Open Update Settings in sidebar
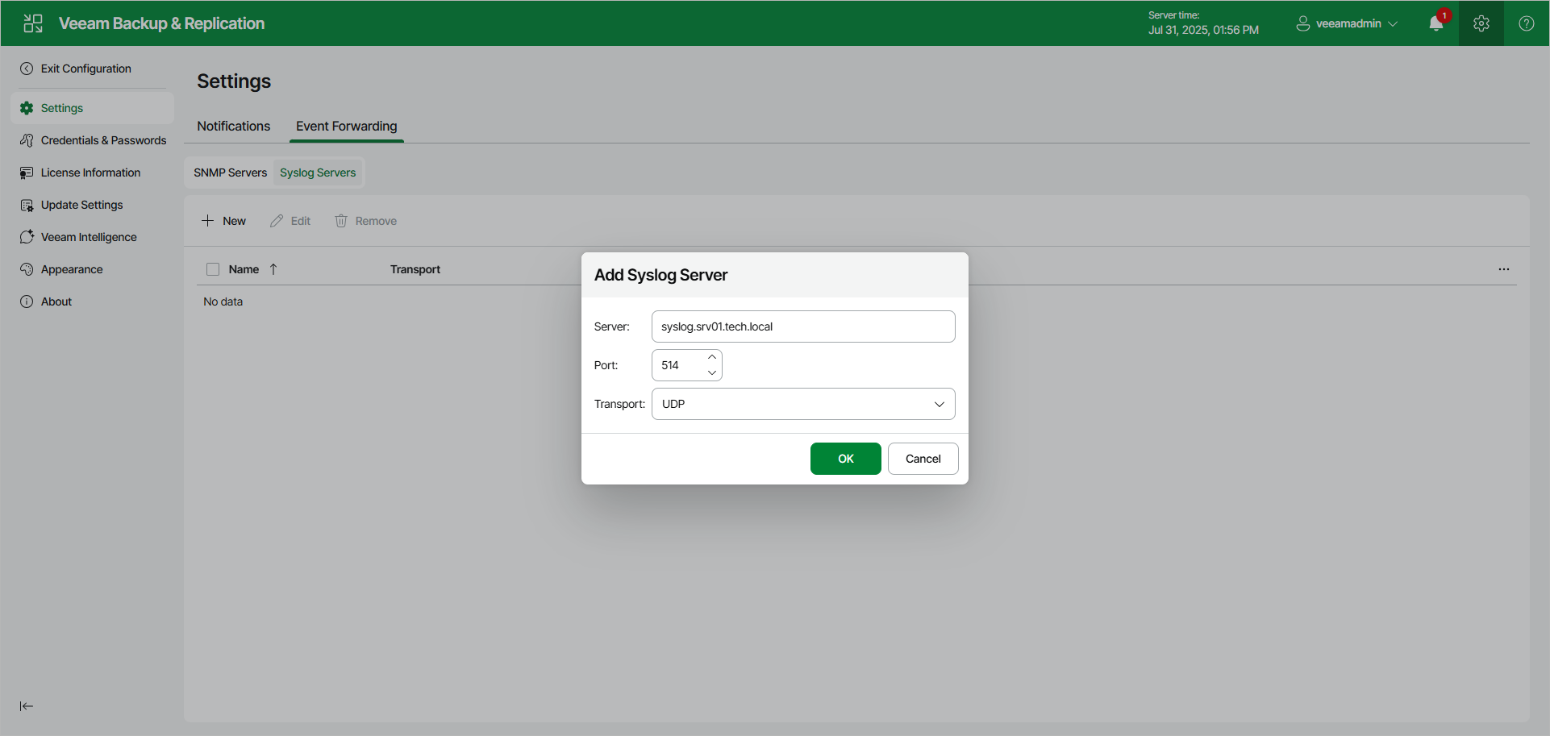This screenshot has width=1550, height=736. [92, 205]
